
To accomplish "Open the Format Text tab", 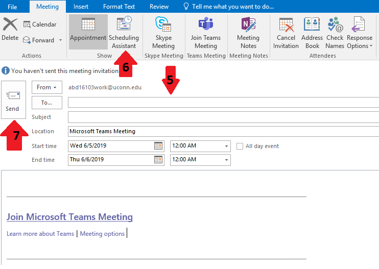I will click(x=119, y=7).
